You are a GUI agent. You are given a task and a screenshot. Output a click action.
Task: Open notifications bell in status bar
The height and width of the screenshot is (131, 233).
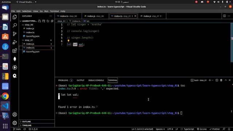[229, 129]
